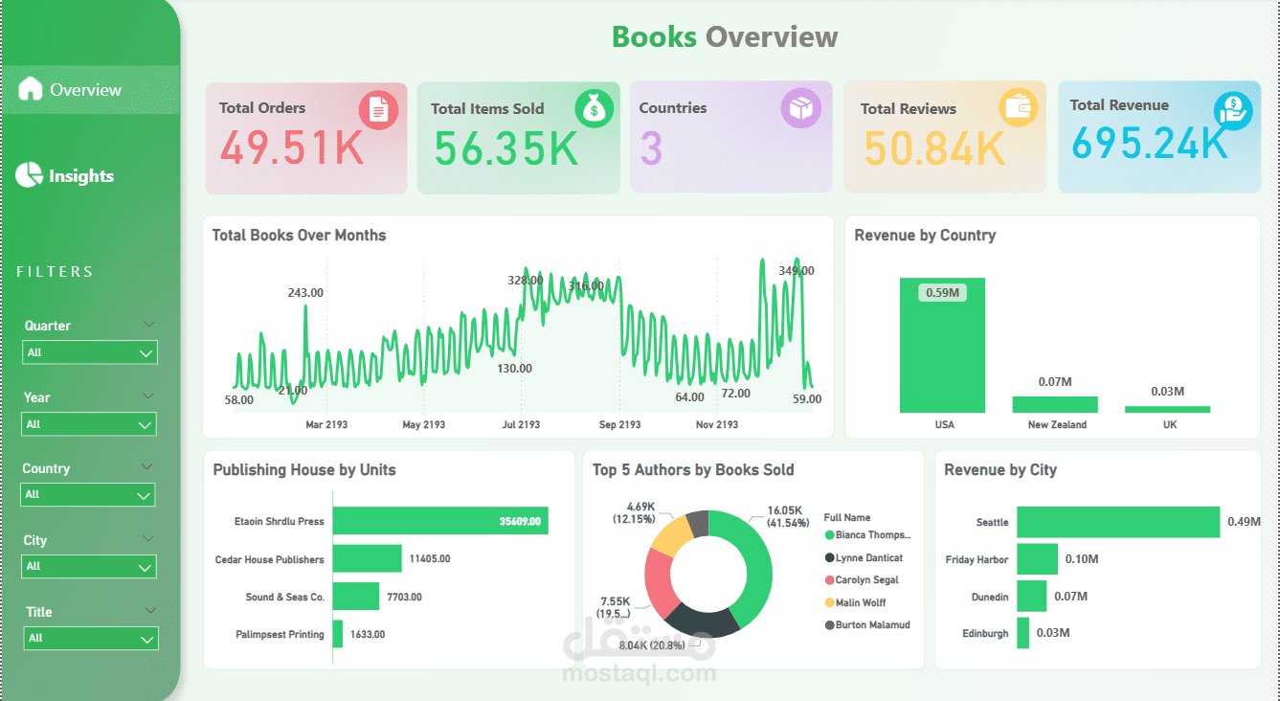This screenshot has width=1280, height=701.
Task: Open the Quarter filter All dropdown
Action: pos(89,352)
